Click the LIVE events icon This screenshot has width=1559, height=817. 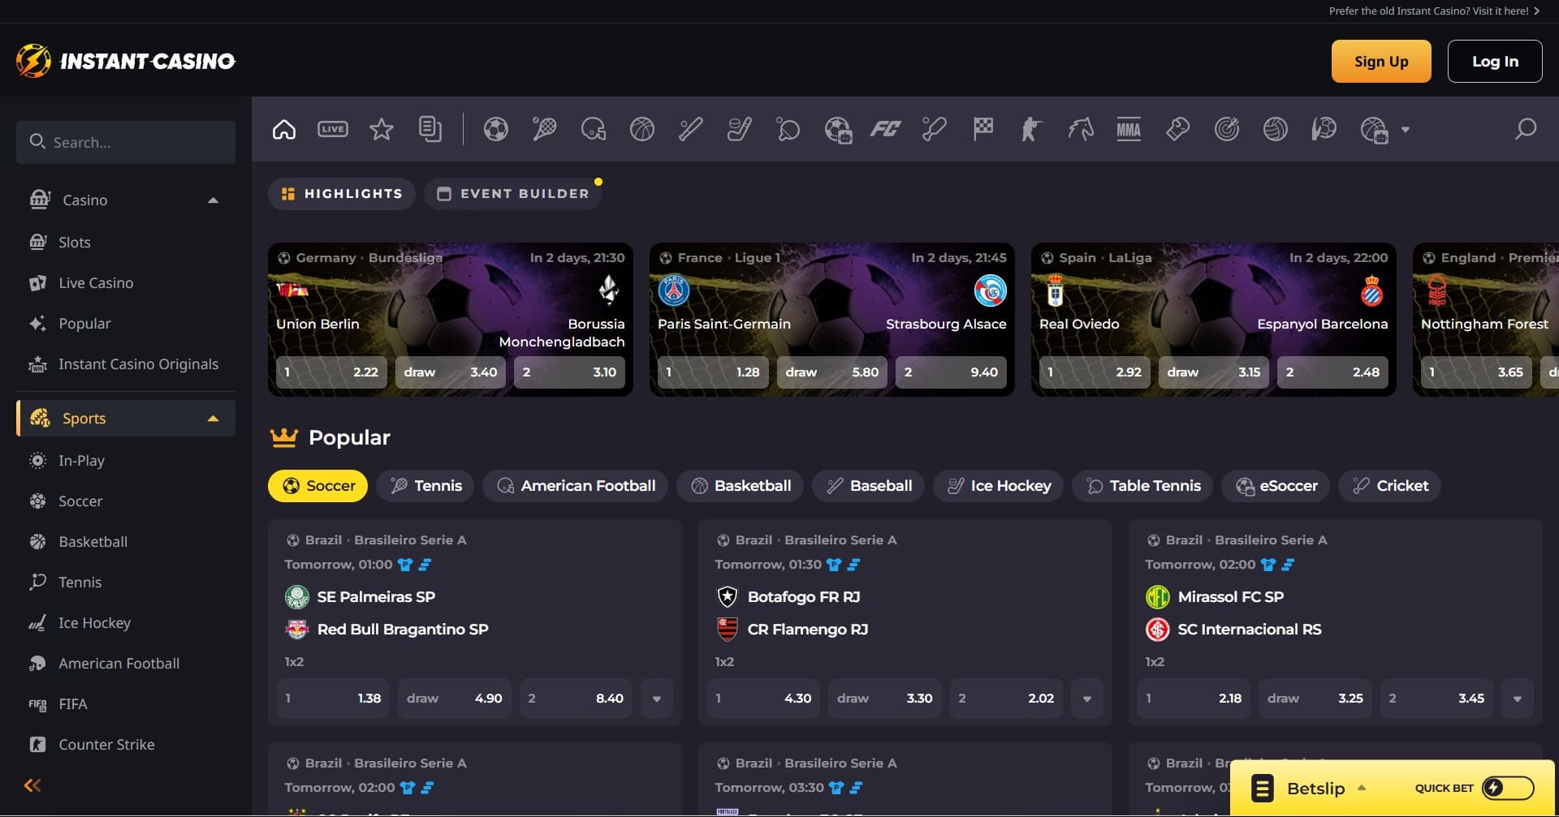click(333, 130)
